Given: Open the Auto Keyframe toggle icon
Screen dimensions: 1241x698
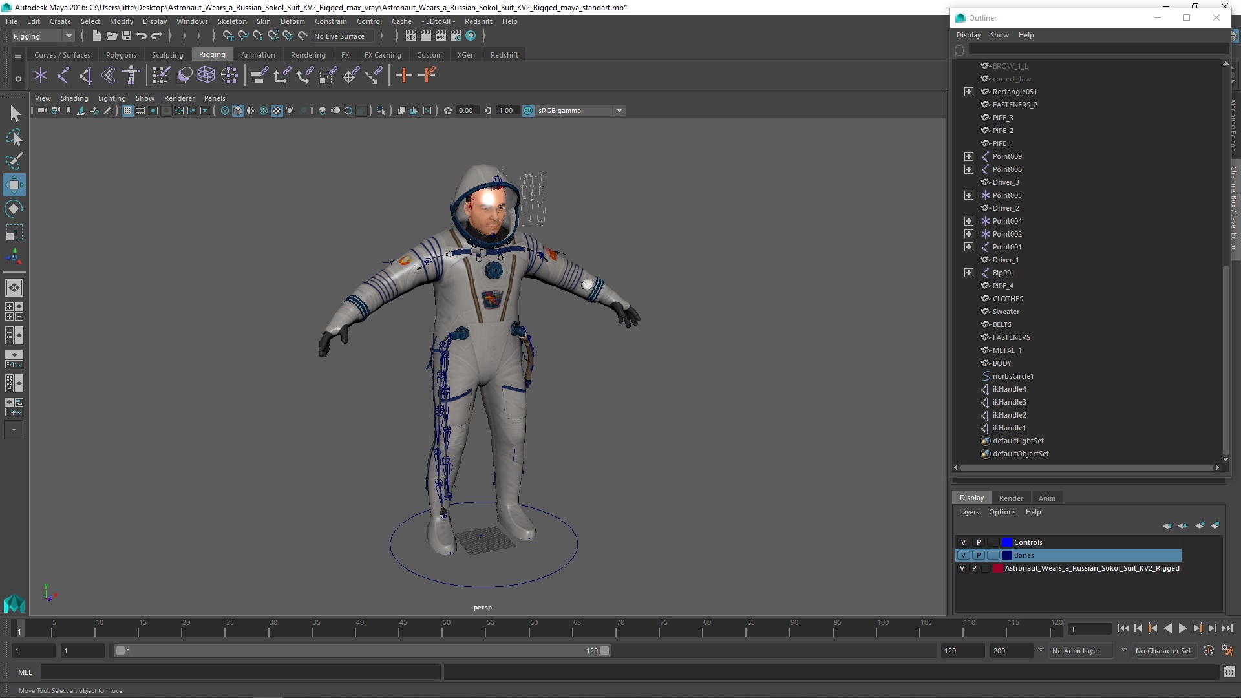Looking at the screenshot, I should pos(1209,651).
